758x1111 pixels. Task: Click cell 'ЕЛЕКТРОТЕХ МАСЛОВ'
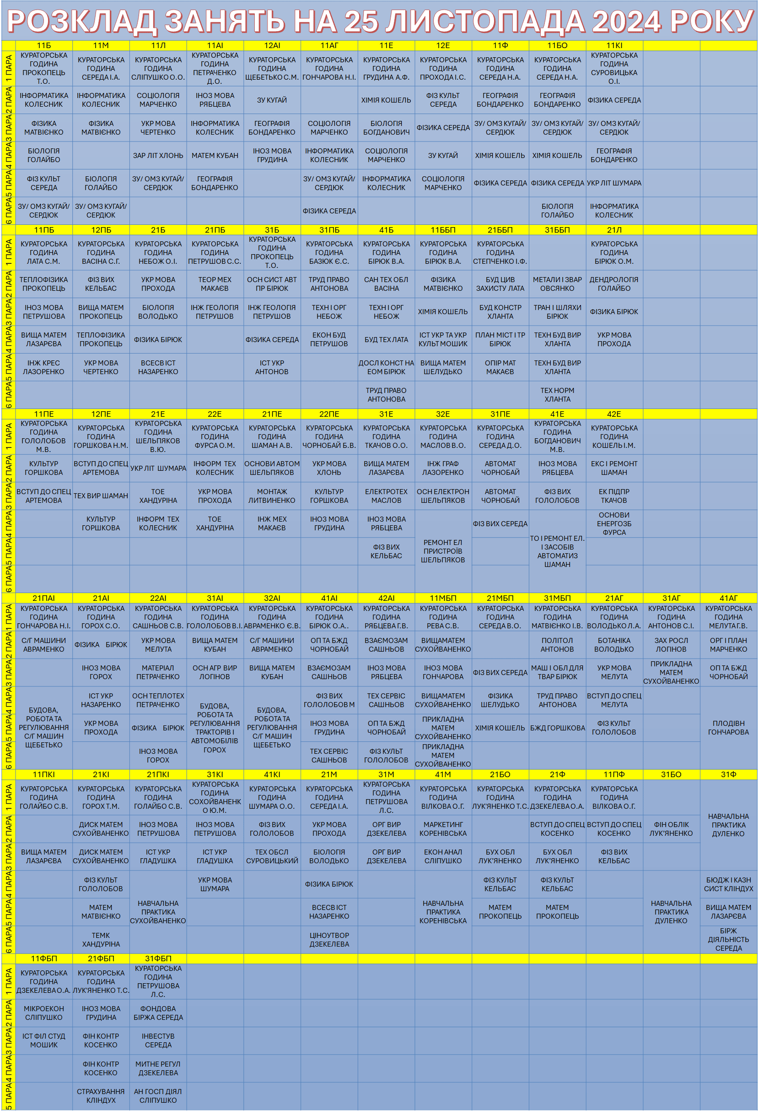click(387, 496)
